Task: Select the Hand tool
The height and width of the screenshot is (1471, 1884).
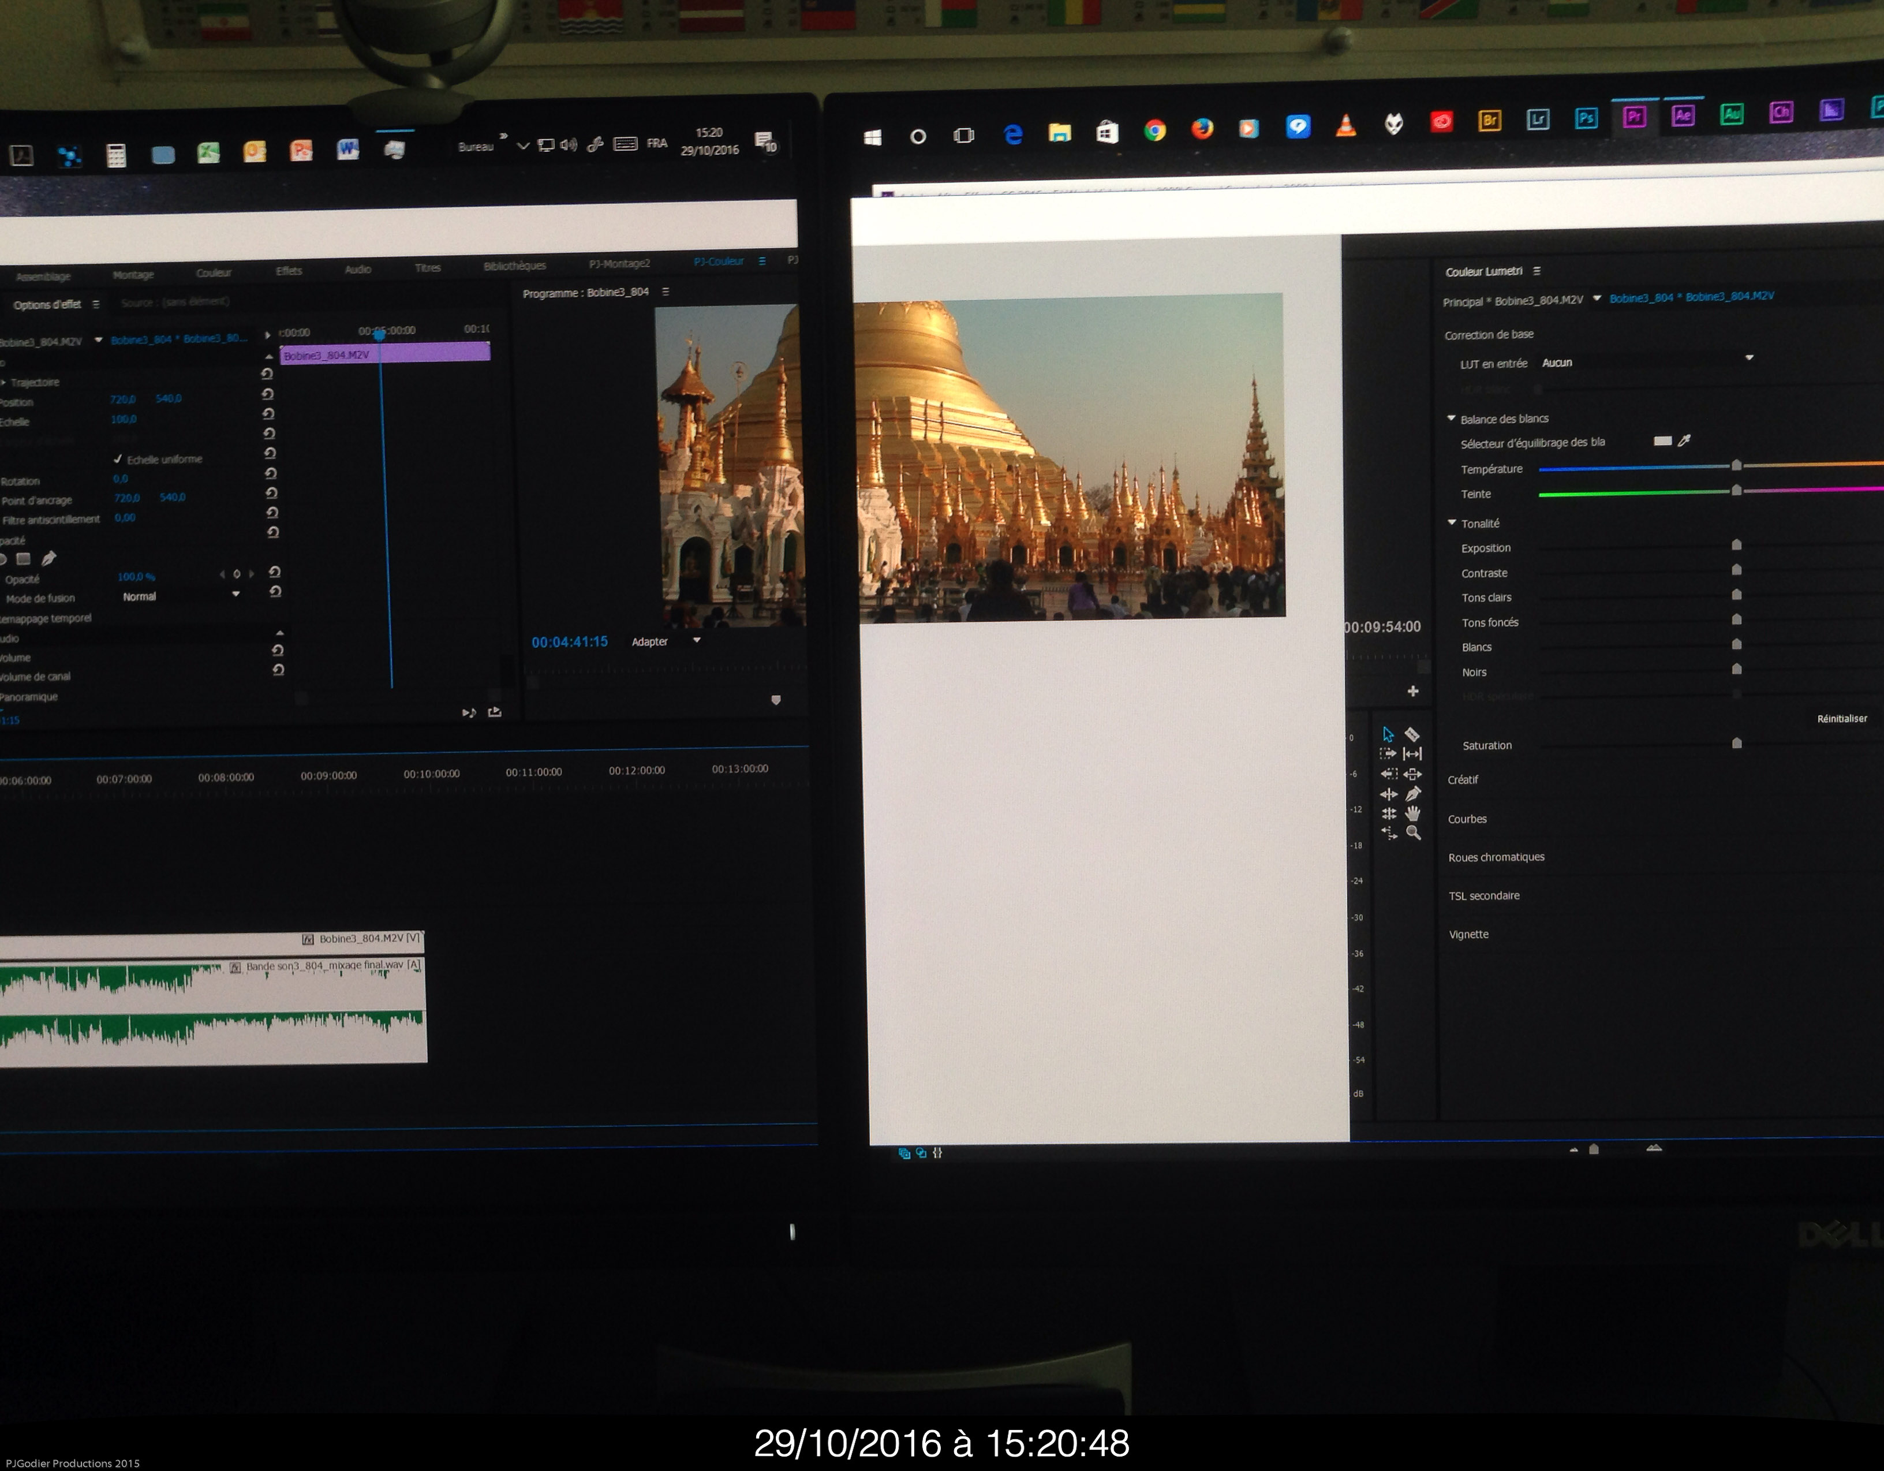Action: (1413, 813)
